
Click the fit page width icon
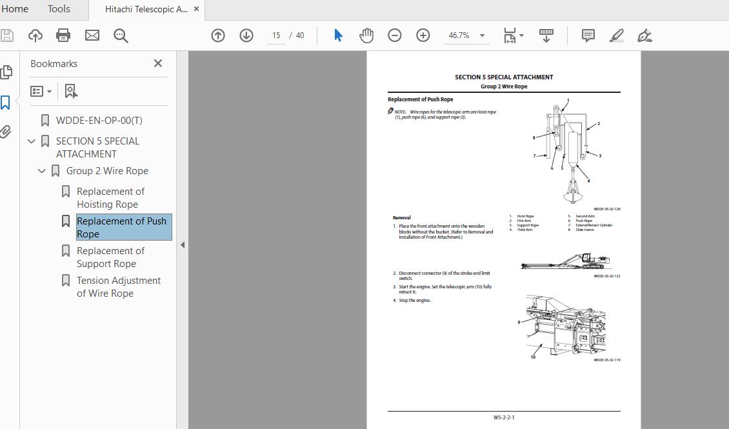point(510,35)
